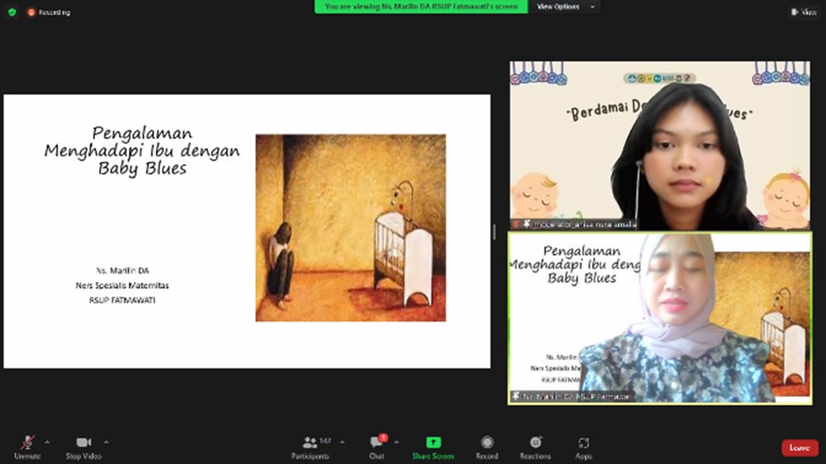826x464 pixels.
Task: Open the View Options menu
Action: click(x=565, y=7)
